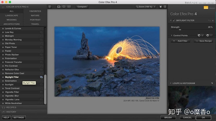Click the BRUSH button
This screenshot has height=121, width=216.
click(168, 118)
